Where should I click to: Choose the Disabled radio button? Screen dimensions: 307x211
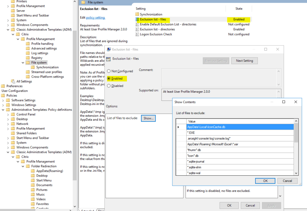click(x=109, y=86)
